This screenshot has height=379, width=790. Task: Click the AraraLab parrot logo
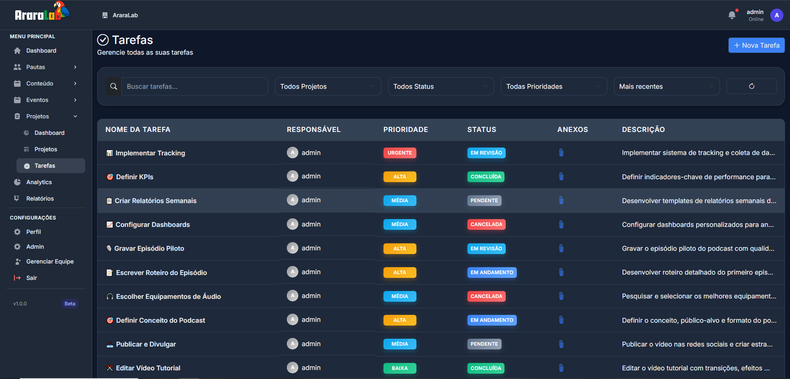point(42,12)
